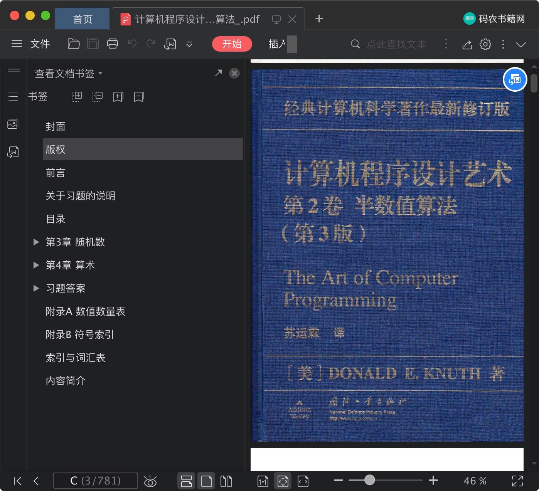
Task: Click the search magnifier icon
Action: point(355,44)
